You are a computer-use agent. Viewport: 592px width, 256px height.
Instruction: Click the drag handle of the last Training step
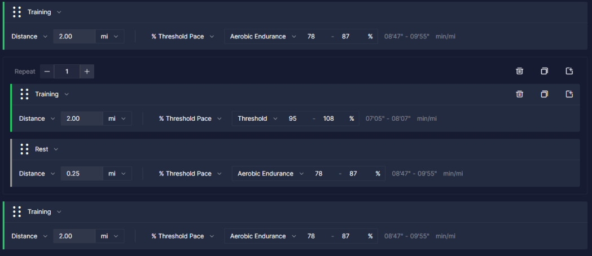point(17,212)
